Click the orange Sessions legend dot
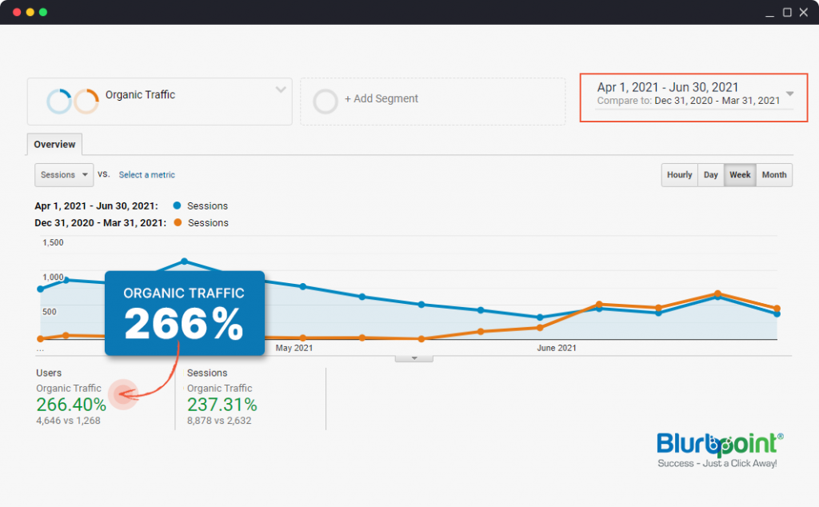Viewport: 819px width, 507px height. coord(176,223)
